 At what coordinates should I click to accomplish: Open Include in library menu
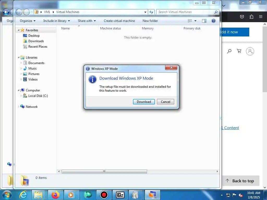57,21
